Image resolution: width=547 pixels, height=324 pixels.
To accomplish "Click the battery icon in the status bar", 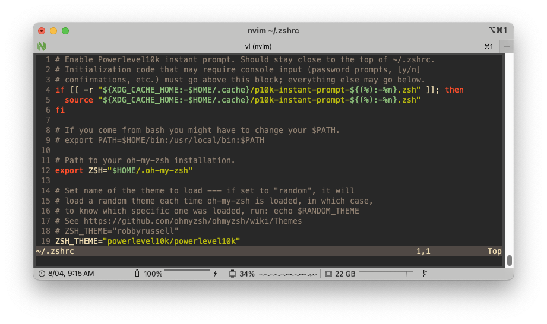I will (x=137, y=274).
